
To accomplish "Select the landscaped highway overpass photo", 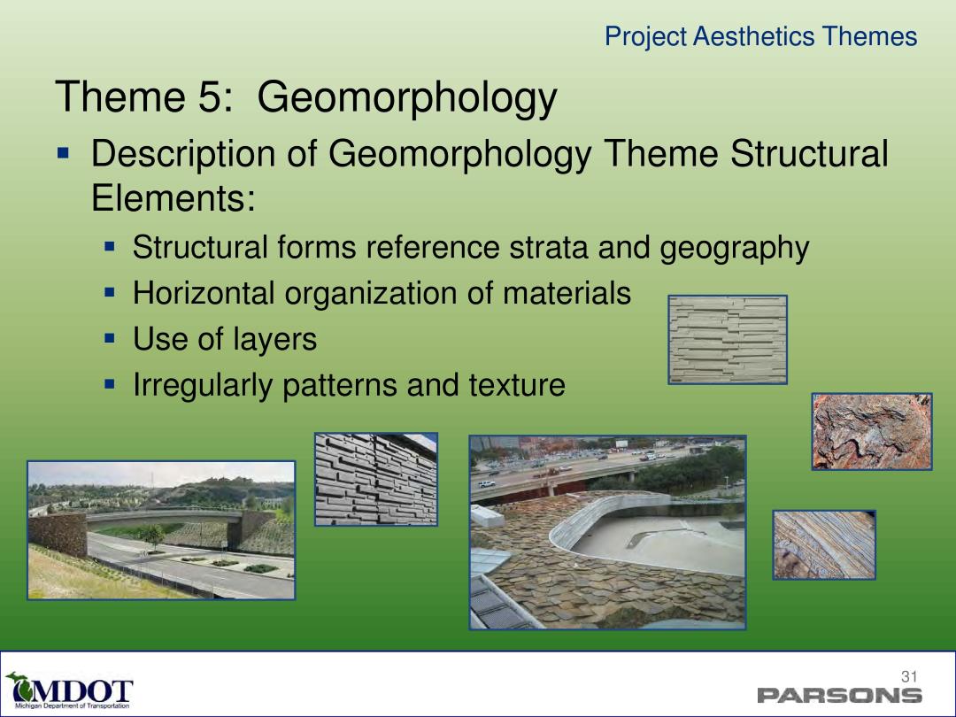I will coord(161,530).
